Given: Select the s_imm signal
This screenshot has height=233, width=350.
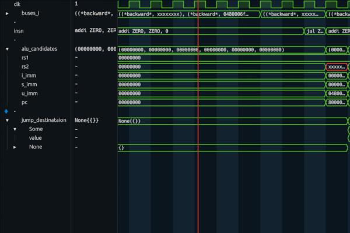Looking at the screenshot, I should pos(29,84).
